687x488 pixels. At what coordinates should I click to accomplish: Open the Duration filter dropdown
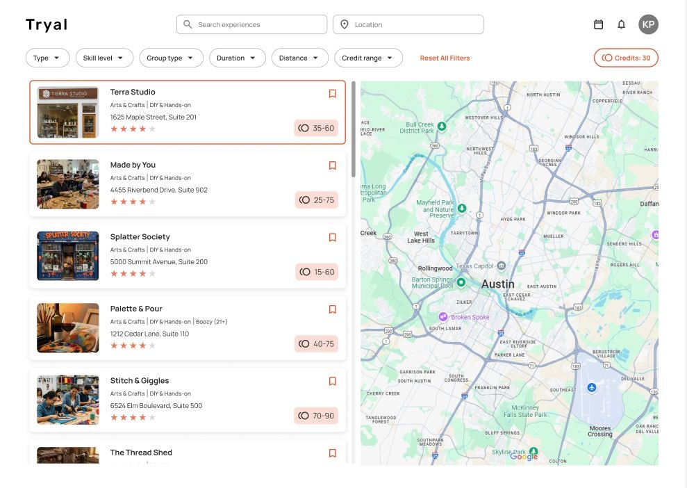tap(238, 58)
